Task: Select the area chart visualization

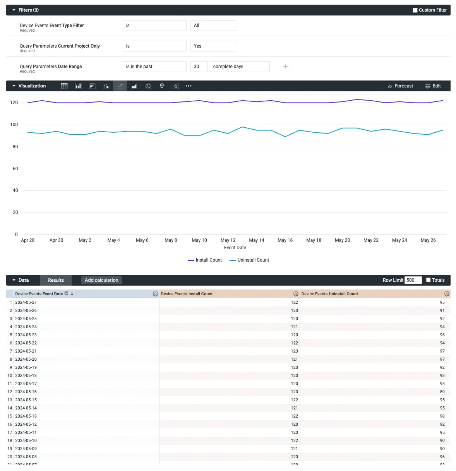Action: [x=134, y=86]
